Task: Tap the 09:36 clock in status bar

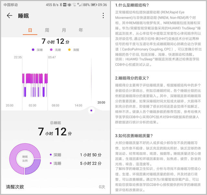Action: (x=102, y=5)
